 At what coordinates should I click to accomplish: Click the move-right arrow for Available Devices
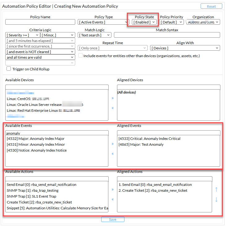[112, 98]
